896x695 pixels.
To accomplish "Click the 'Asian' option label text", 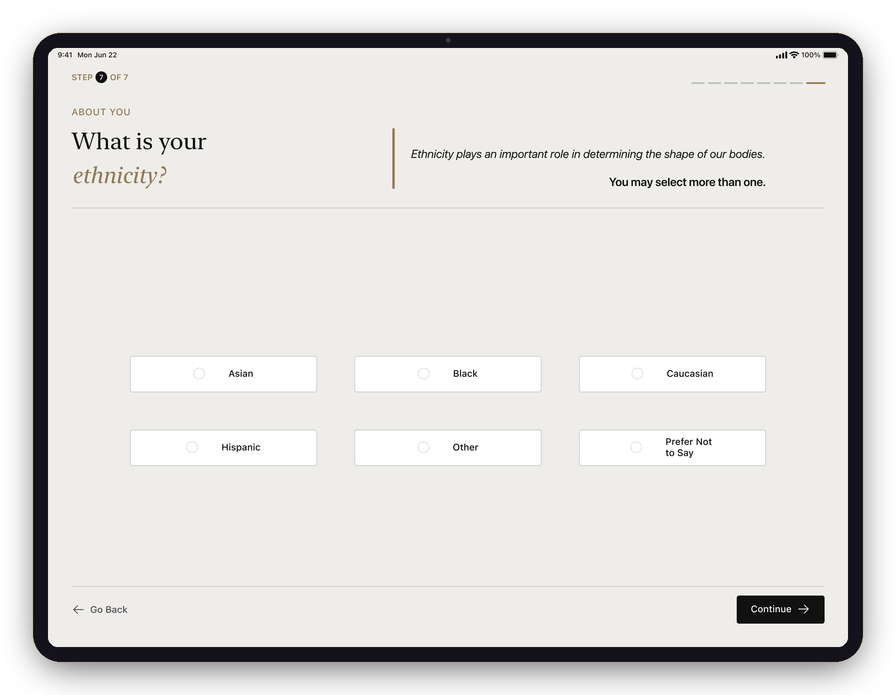I will click(x=241, y=374).
